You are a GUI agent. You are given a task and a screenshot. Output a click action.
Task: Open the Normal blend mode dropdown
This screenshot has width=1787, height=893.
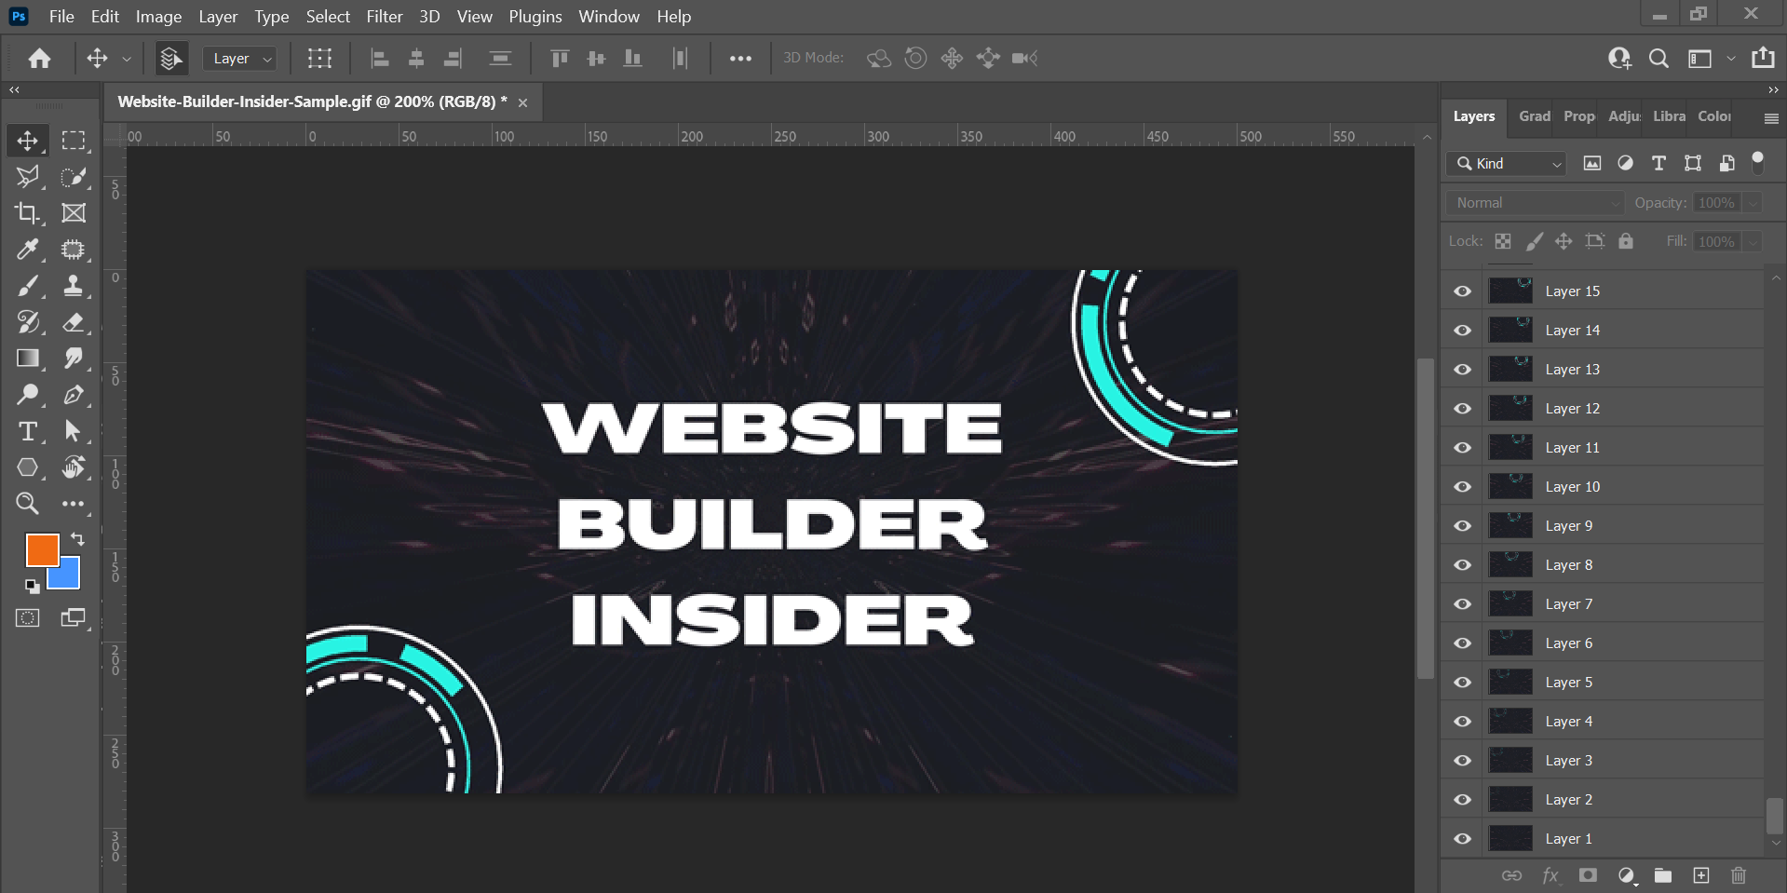coord(1535,203)
